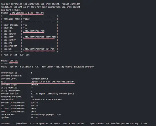The image size is (156, 126).
Task: Select the ssl_crl variable name
Action: coord(8,43)
